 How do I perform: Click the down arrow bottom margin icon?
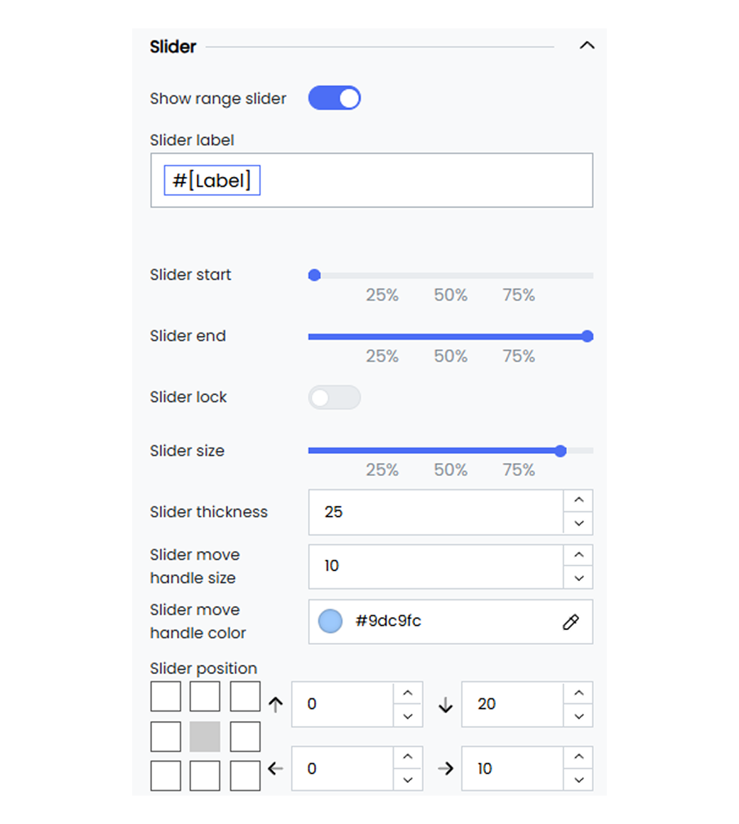pyautogui.click(x=446, y=704)
